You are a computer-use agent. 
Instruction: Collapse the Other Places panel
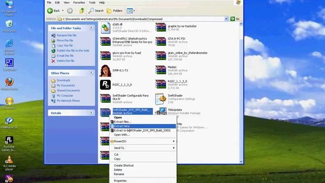point(91,73)
